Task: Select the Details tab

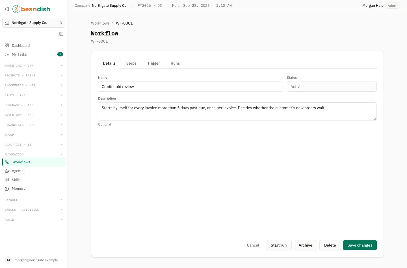Action: [109, 63]
